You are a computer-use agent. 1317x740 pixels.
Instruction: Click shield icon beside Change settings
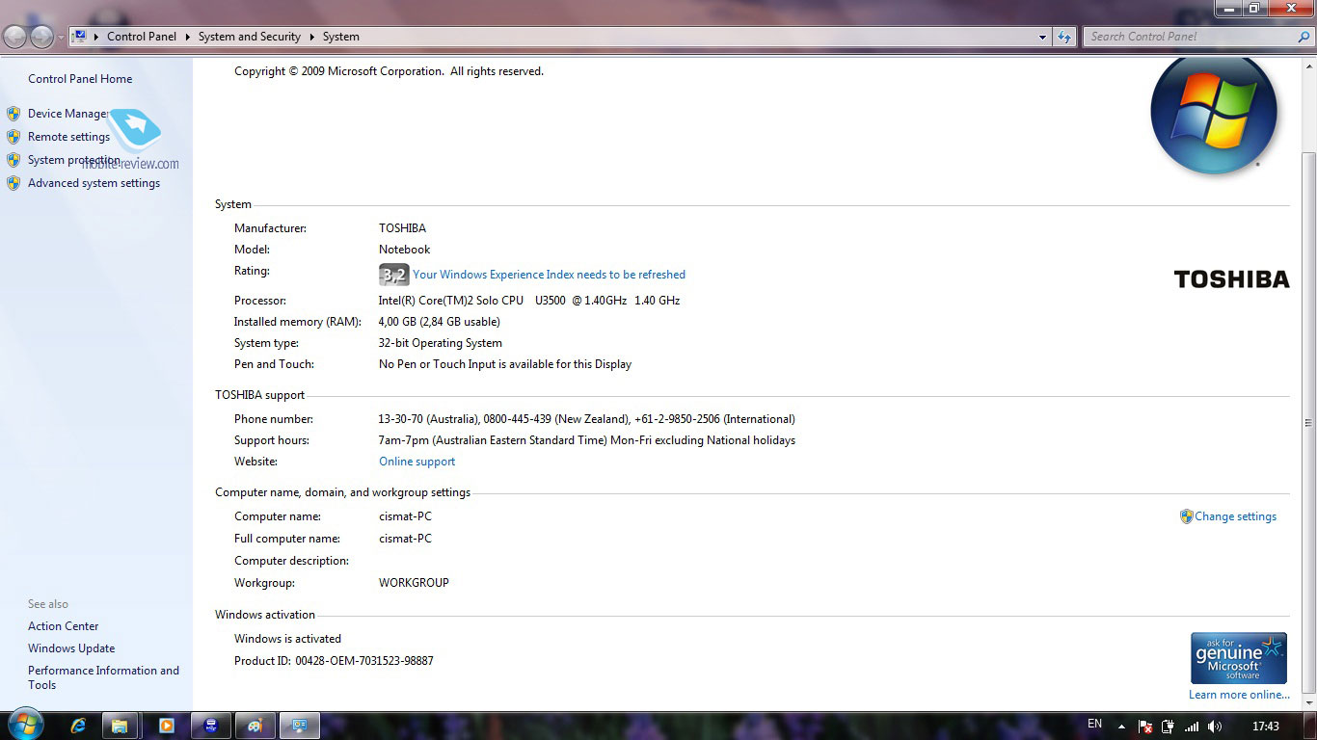pos(1186,516)
